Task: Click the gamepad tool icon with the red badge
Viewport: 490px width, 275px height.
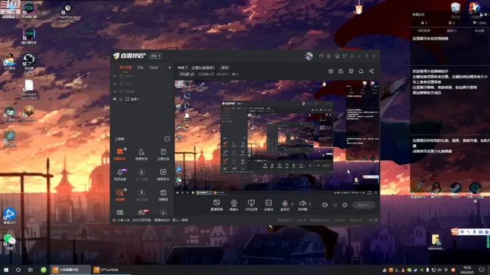Action: click(142, 213)
